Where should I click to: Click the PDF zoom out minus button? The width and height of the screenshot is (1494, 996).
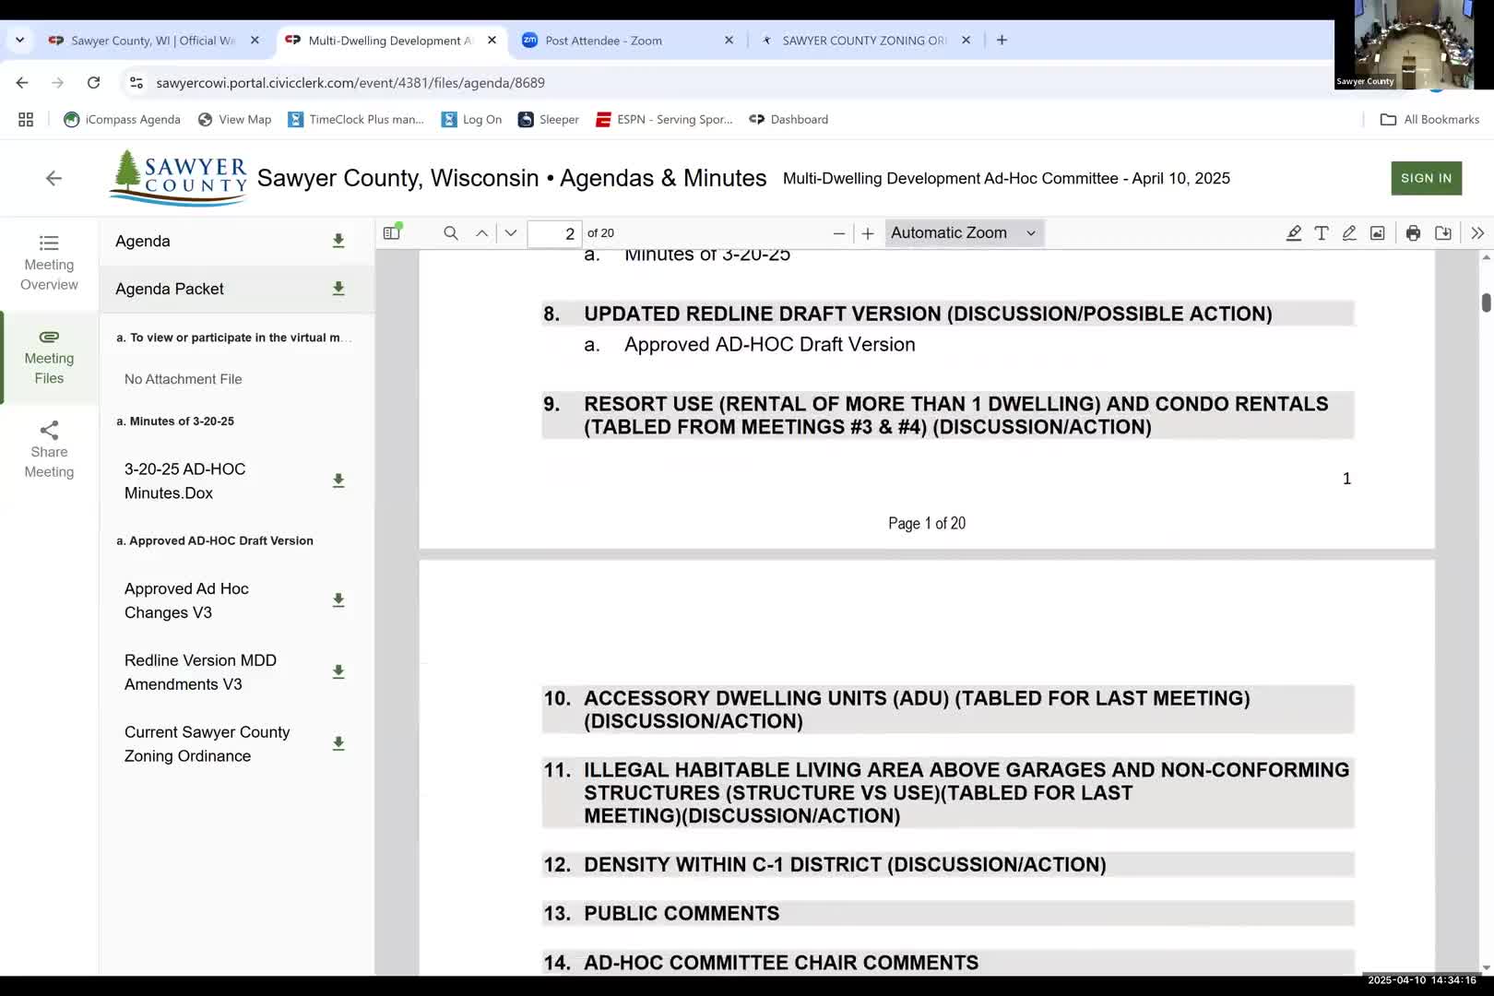click(838, 233)
